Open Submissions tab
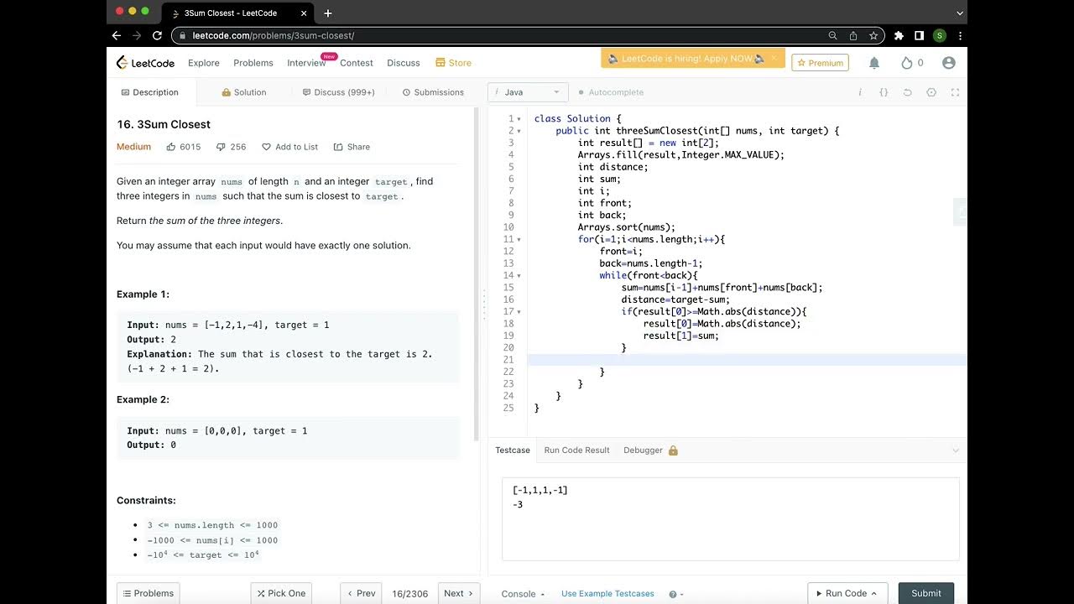Viewport: 1074px width, 604px height. tap(433, 92)
